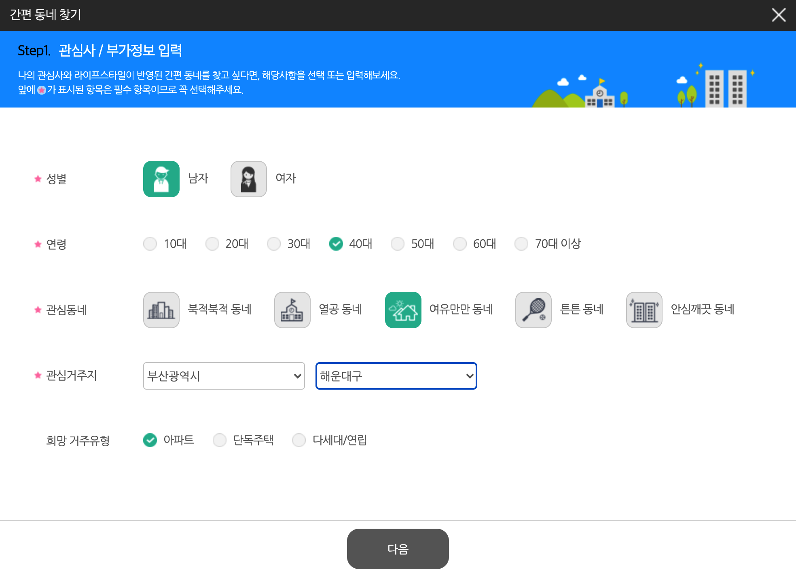Select the 60대 age radio button
The height and width of the screenshot is (578, 796).
(x=459, y=244)
